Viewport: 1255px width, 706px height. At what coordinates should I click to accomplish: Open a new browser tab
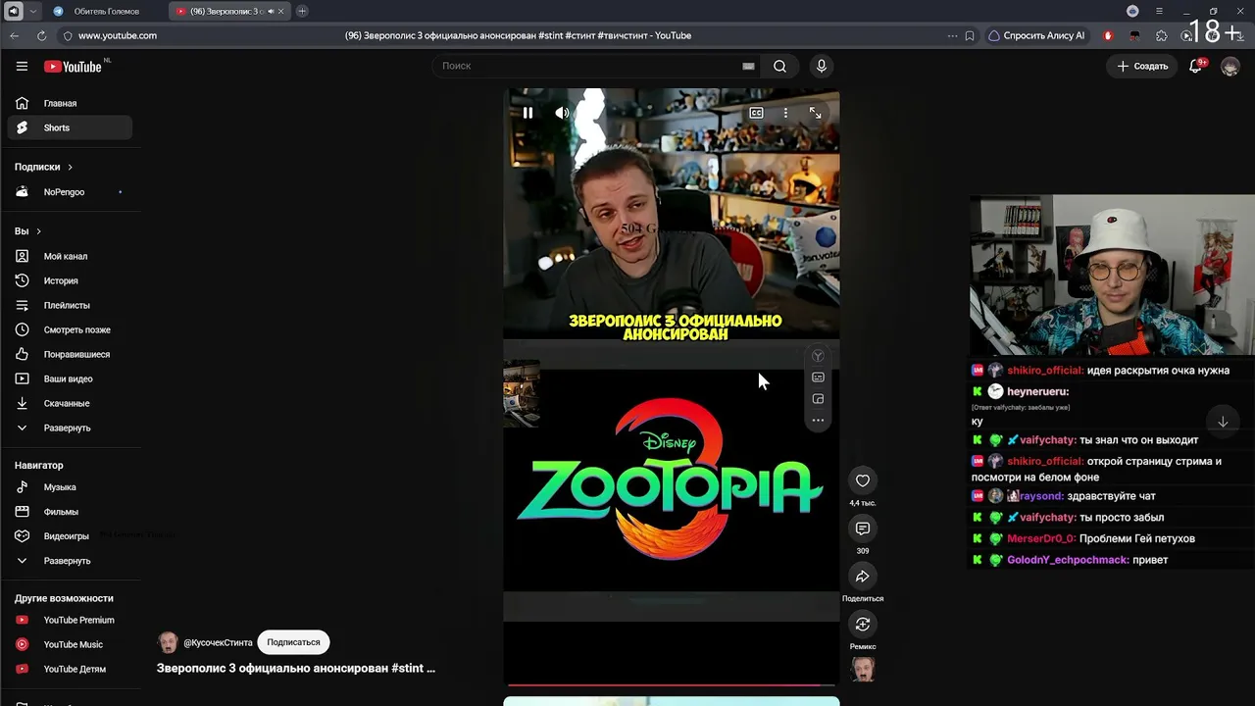tap(302, 11)
